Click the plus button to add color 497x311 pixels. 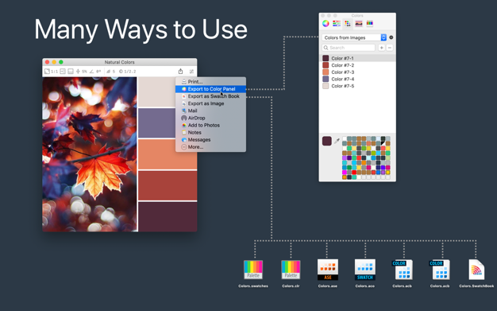(x=382, y=48)
